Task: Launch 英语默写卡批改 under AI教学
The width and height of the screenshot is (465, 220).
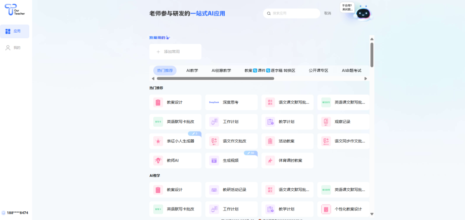Action: coord(175,209)
